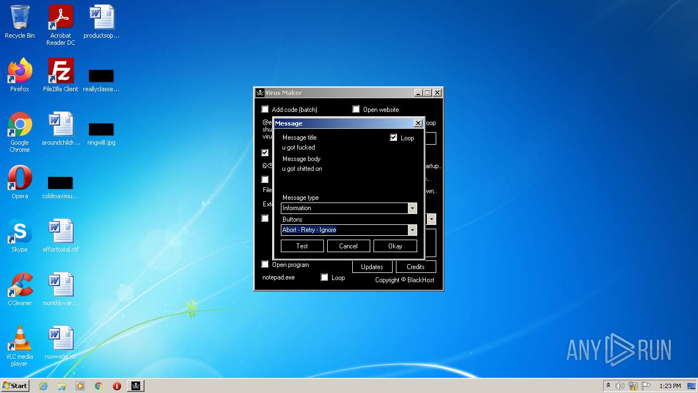This screenshot has width=698, height=393.
Task: Open Windows Explorer folder in taskbar
Action: 62,386
